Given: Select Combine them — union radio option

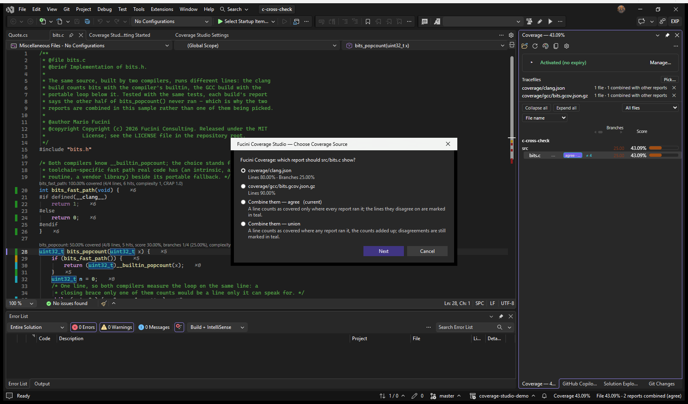Looking at the screenshot, I should coord(243,224).
